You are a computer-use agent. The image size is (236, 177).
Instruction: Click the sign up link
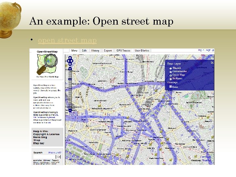pos(210,50)
